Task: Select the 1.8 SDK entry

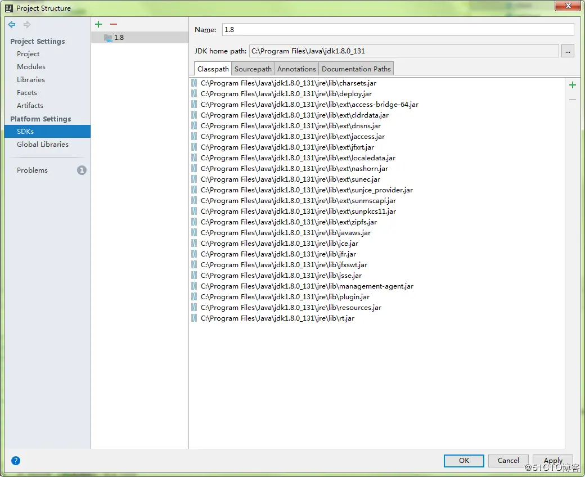Action: tap(139, 37)
